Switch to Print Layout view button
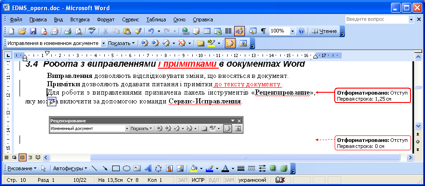Image resolution: width=425 pixels, height=186 pixels. tap(22, 157)
